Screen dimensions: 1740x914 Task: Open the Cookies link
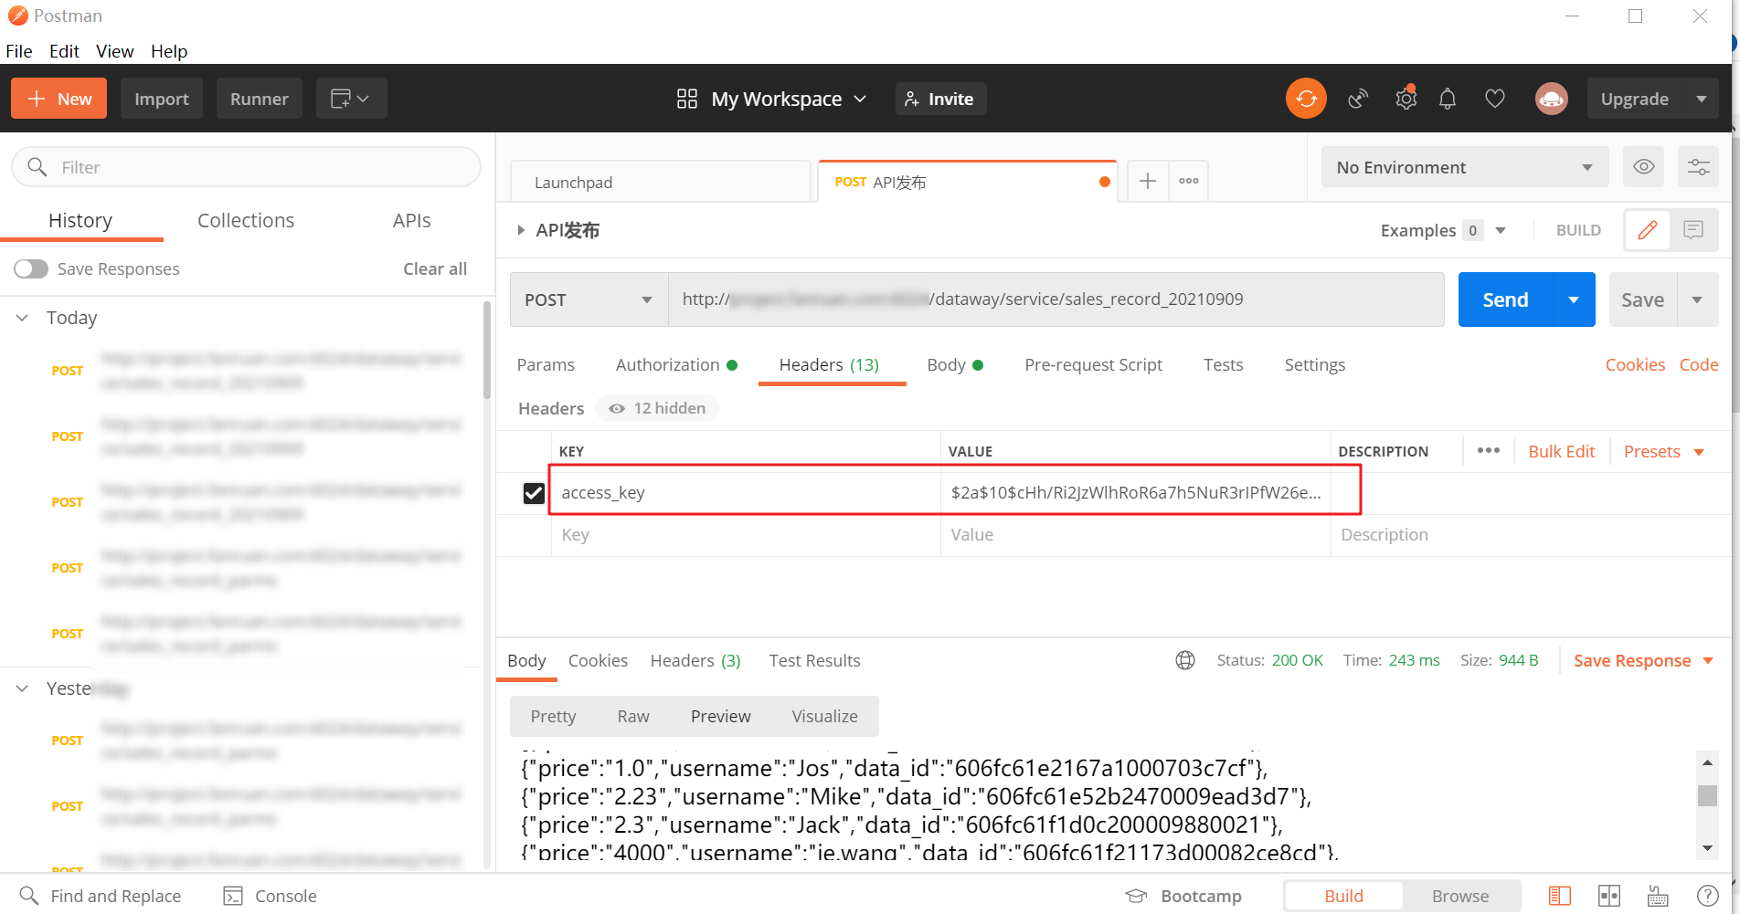point(1635,364)
